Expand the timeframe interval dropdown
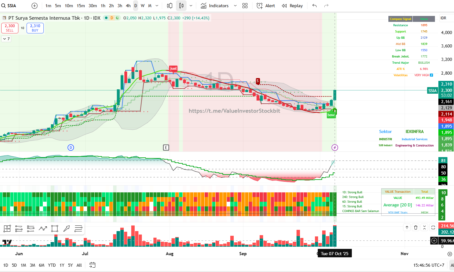454x272 pixels. pos(157,6)
